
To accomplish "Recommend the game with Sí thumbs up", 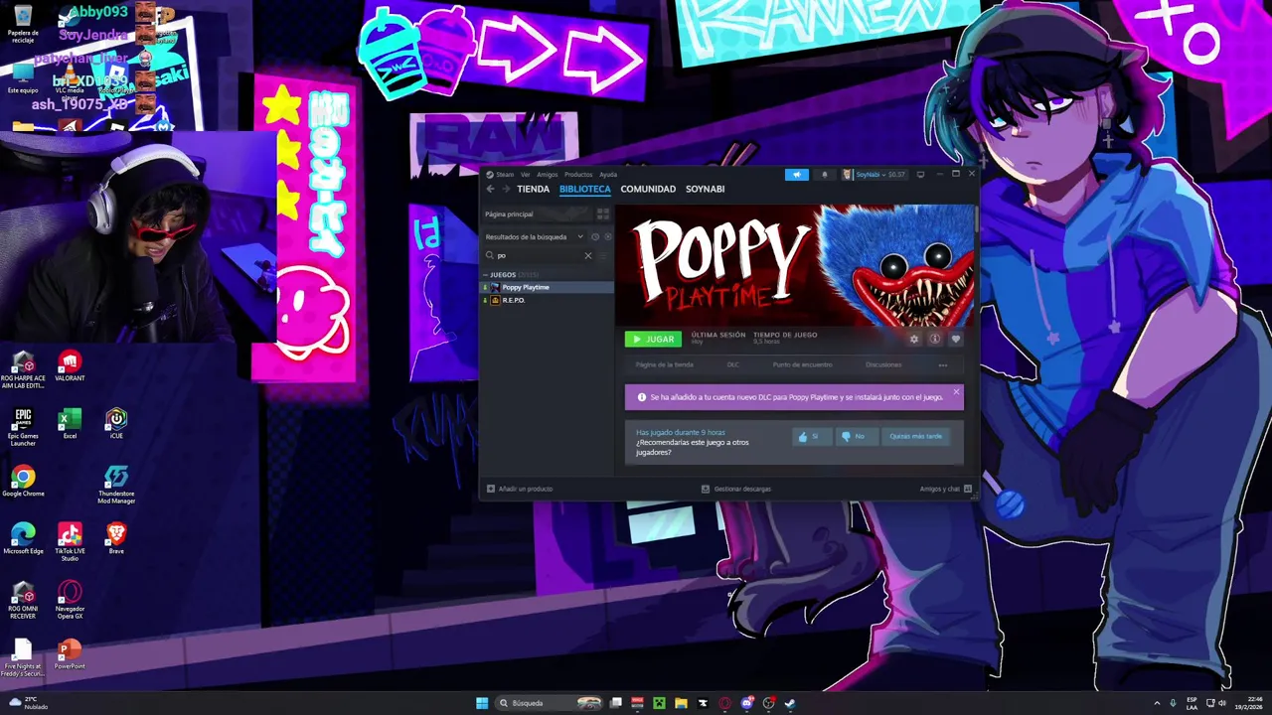I will pos(812,436).
